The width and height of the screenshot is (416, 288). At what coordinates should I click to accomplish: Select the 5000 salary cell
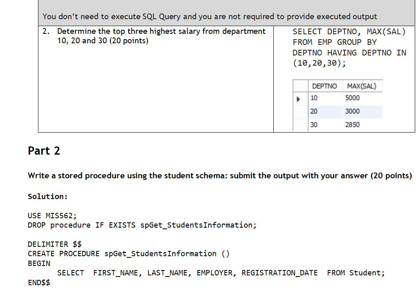coord(352,98)
